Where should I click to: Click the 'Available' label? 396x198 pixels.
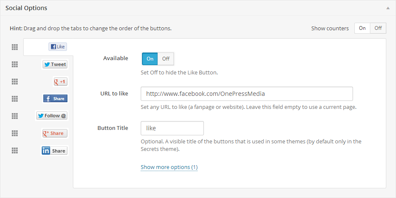(x=116, y=58)
